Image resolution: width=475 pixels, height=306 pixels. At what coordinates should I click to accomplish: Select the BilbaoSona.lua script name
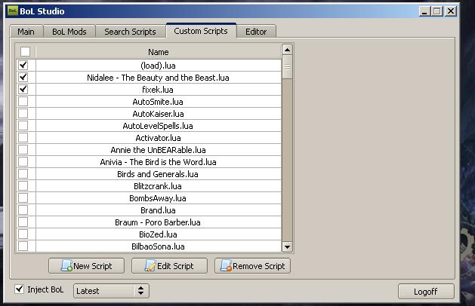(158, 246)
